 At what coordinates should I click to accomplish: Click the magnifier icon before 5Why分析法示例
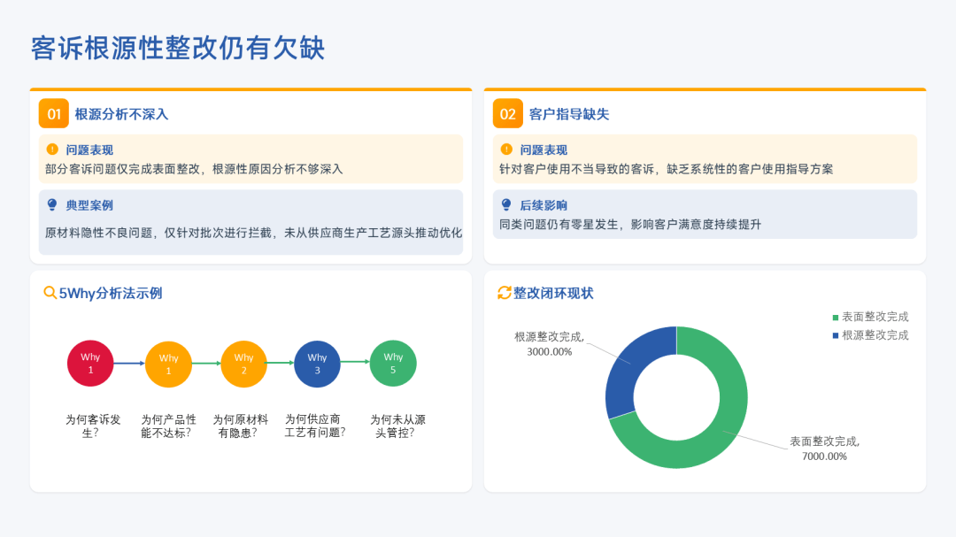[50, 293]
